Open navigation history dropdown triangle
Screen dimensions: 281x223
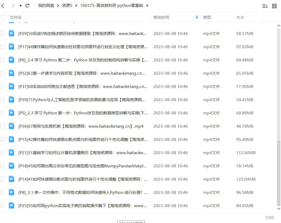[x=21, y=6]
